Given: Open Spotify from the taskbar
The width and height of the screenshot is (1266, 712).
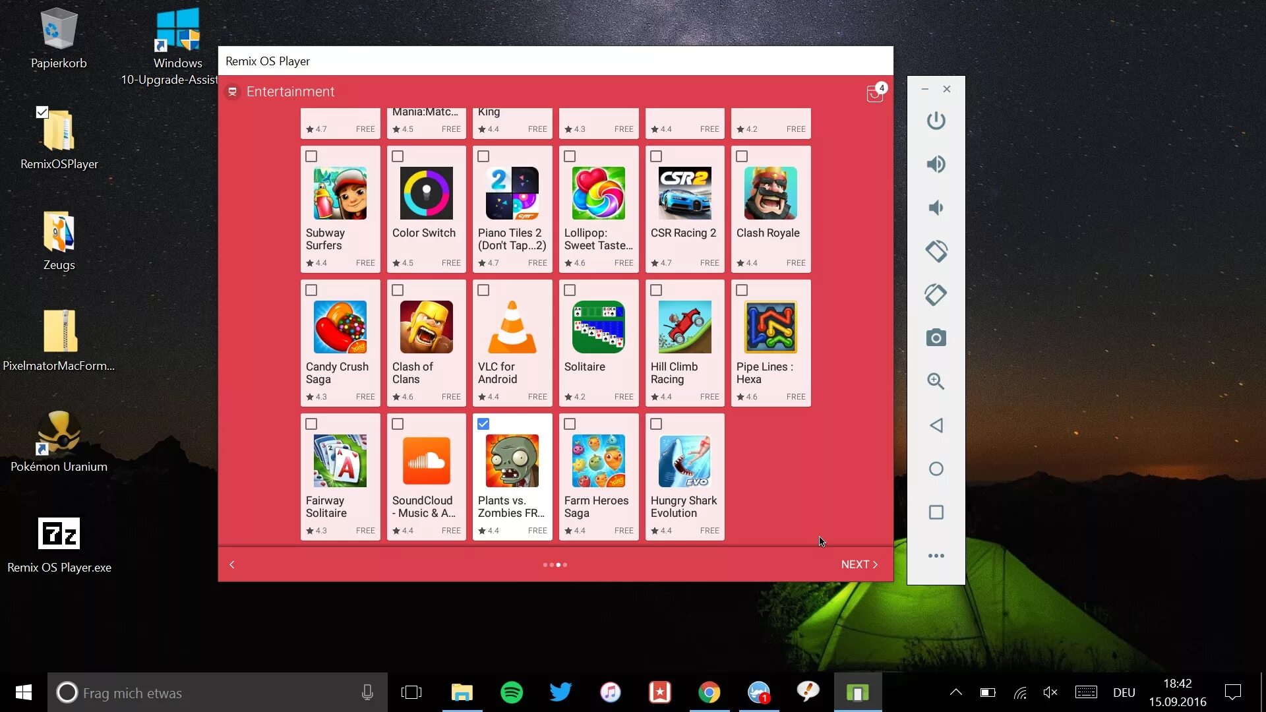Looking at the screenshot, I should point(512,692).
